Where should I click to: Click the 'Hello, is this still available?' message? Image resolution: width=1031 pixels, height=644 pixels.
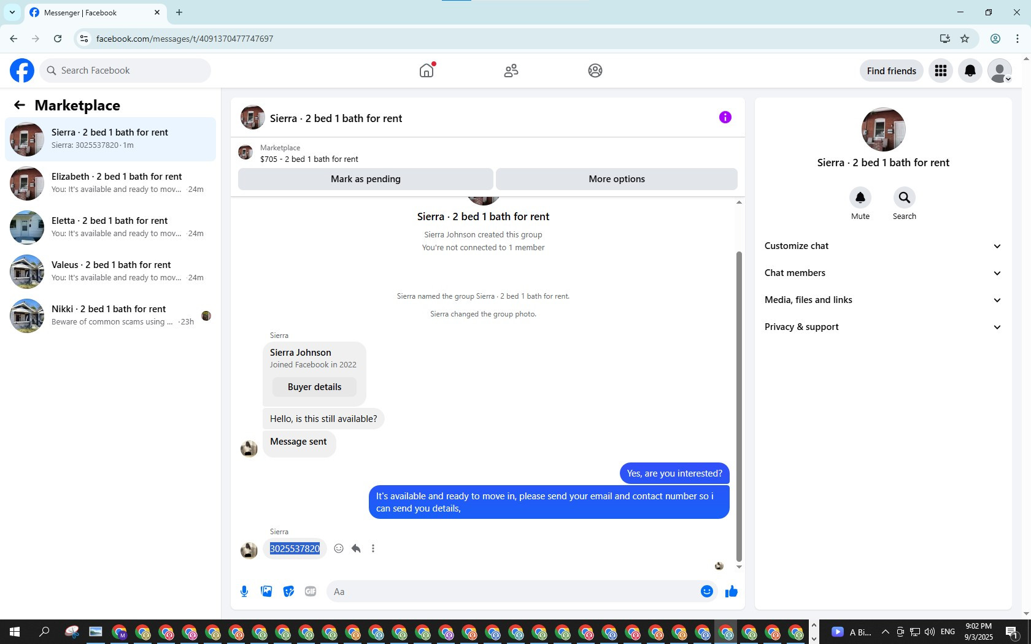tap(323, 419)
